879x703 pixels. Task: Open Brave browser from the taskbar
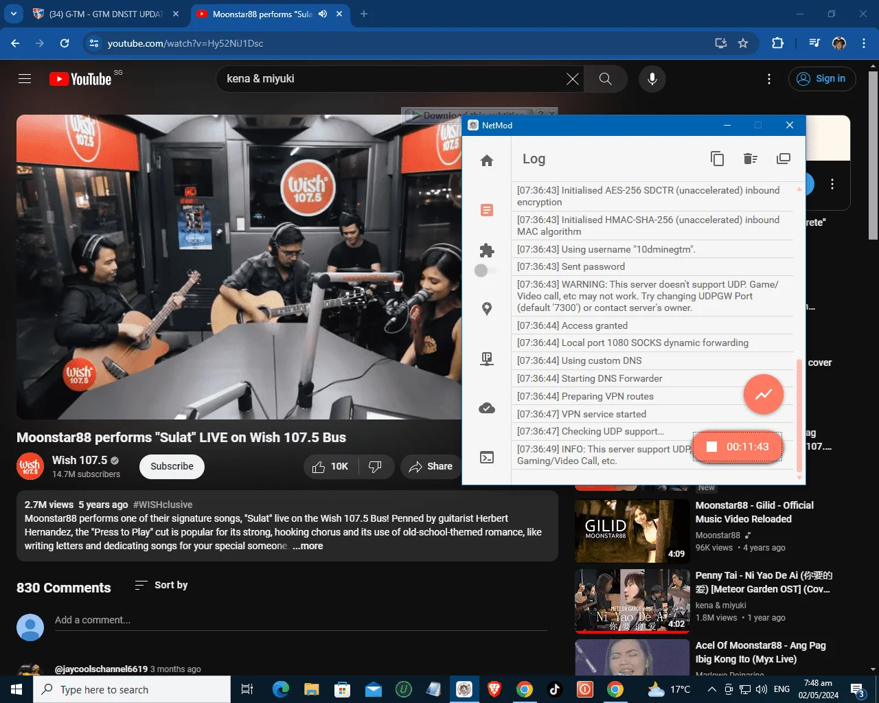[494, 689]
